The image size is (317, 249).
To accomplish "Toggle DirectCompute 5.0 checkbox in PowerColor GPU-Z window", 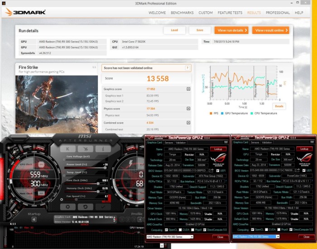I will tap(291, 230).
